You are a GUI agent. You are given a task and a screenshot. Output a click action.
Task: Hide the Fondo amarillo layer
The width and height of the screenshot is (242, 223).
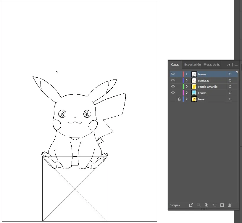pyautogui.click(x=173, y=86)
